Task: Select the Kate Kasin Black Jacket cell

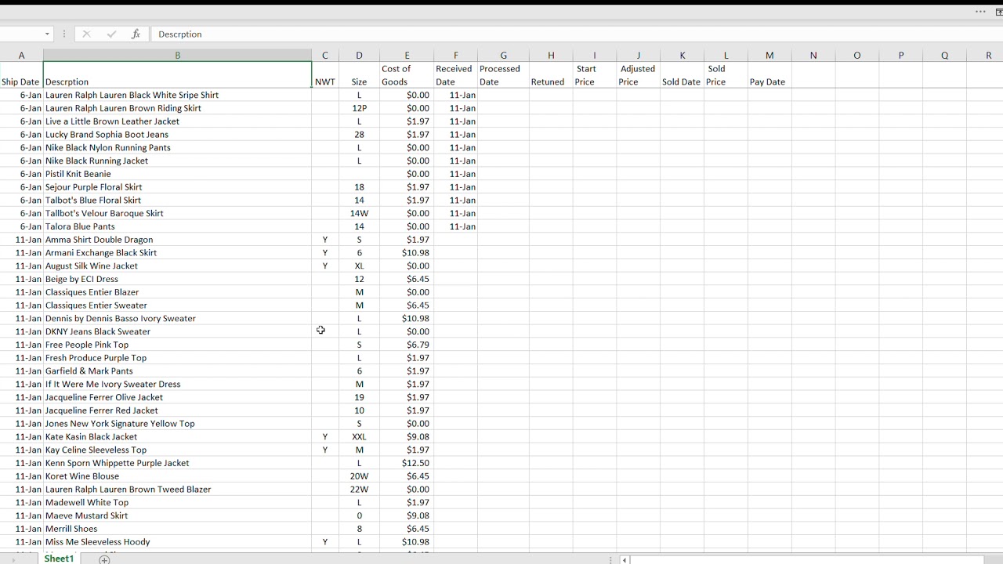Action: coord(177,437)
